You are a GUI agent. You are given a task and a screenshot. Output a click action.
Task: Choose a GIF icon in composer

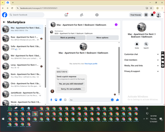65,100
